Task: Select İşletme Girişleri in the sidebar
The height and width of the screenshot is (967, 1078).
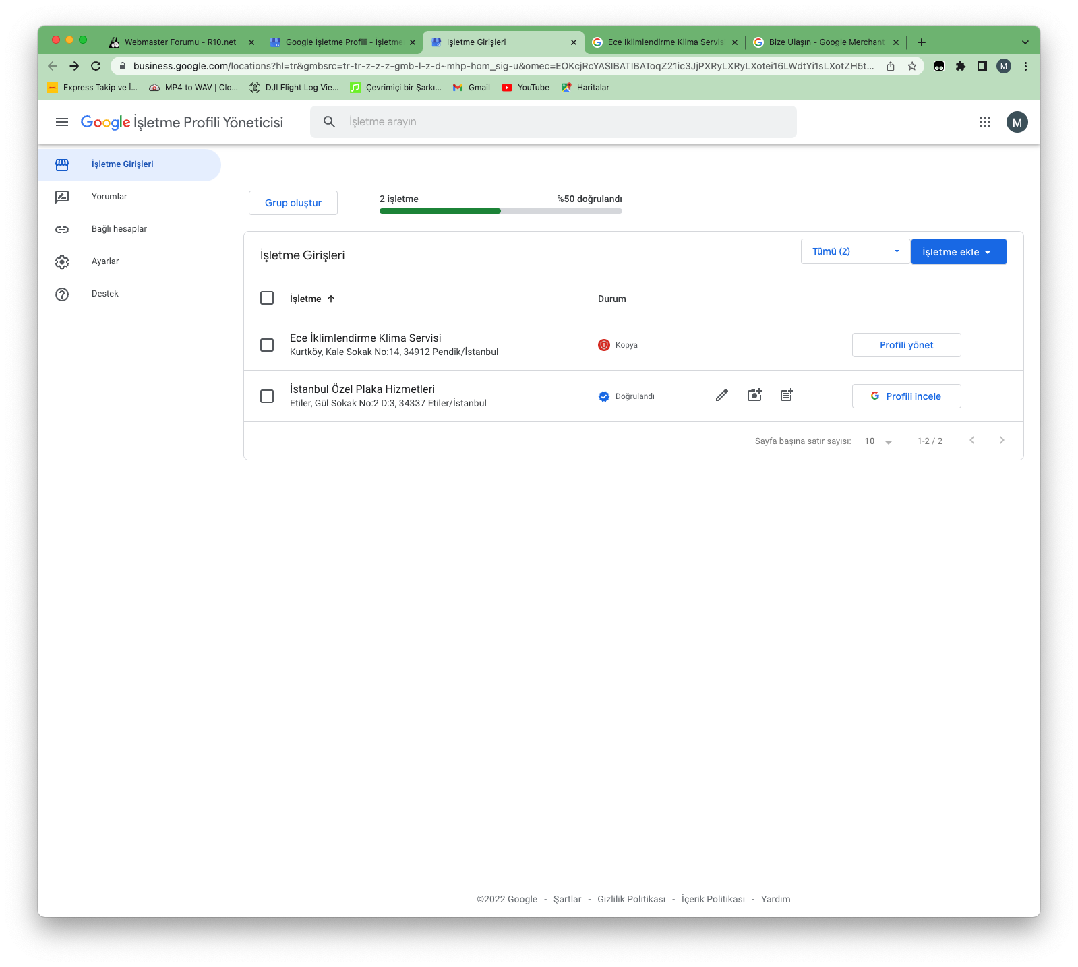Action: (x=129, y=164)
